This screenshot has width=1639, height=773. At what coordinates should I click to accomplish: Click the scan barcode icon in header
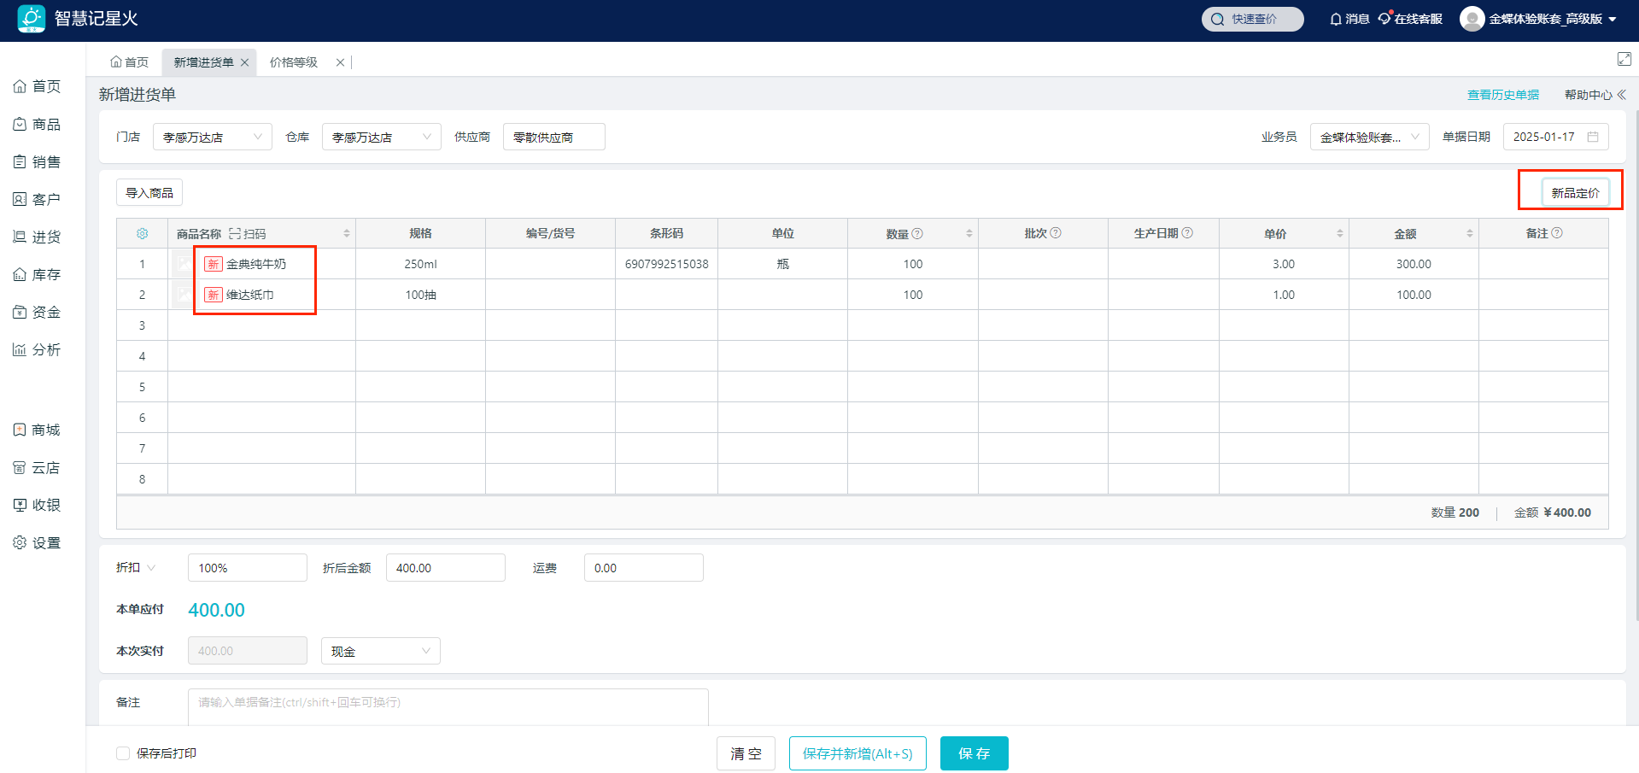click(x=235, y=233)
